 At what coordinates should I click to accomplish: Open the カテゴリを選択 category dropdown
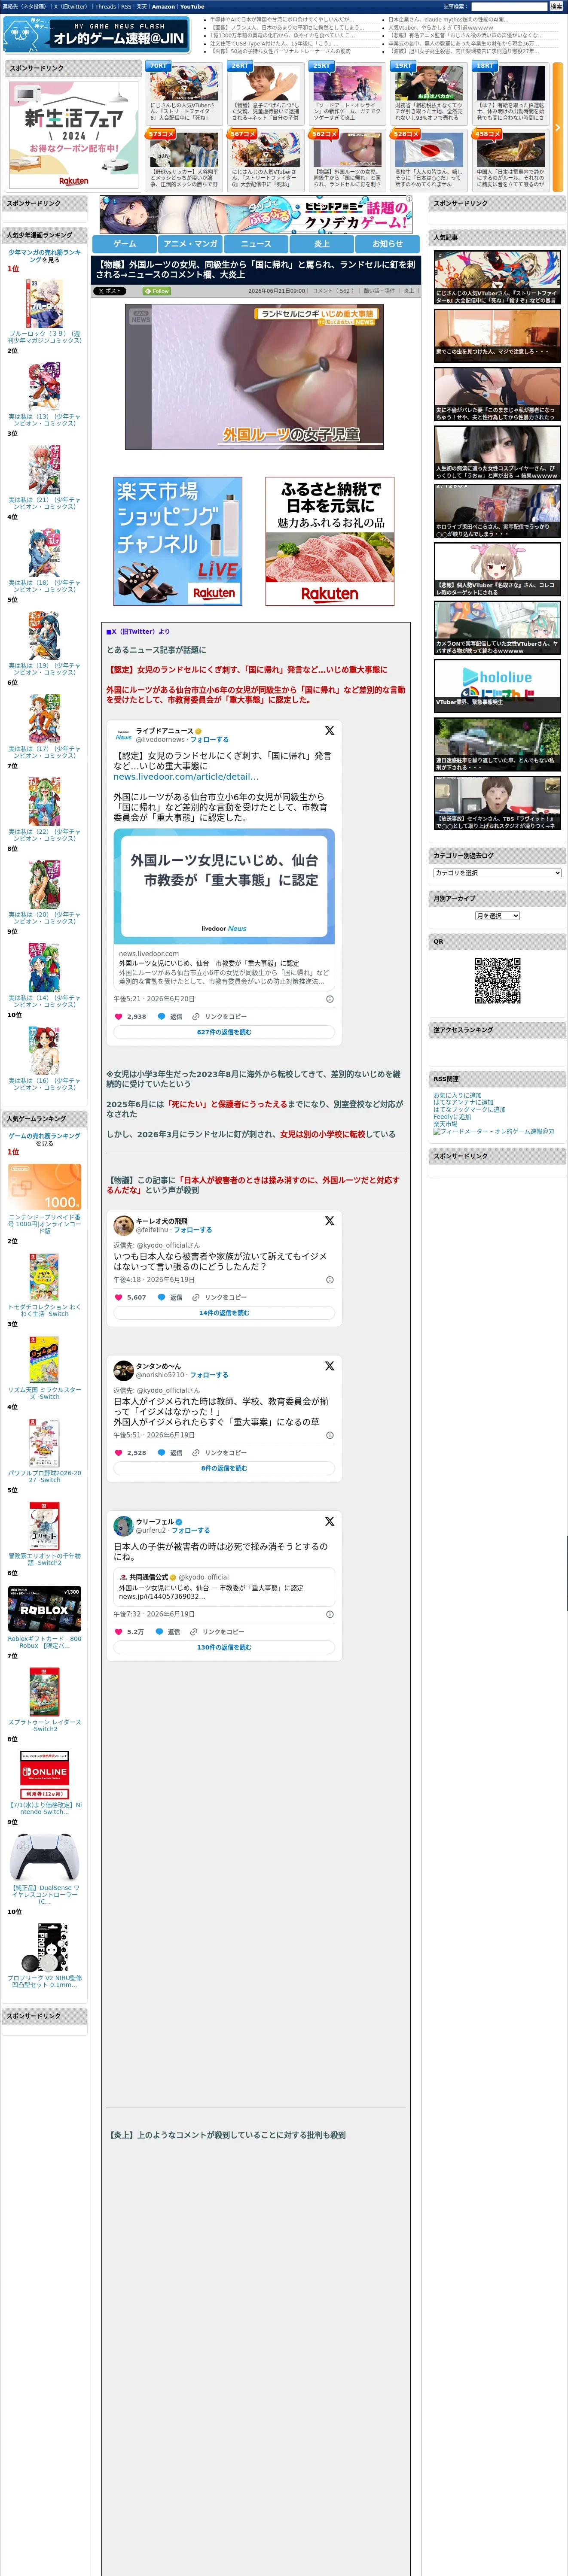point(497,873)
